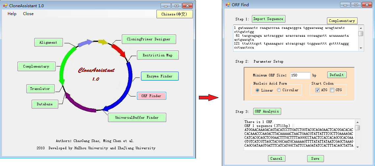Image resolution: width=375 pixels, height=166 pixels.
Task: Click the Minimum ORF Size field
Action: [300, 75]
